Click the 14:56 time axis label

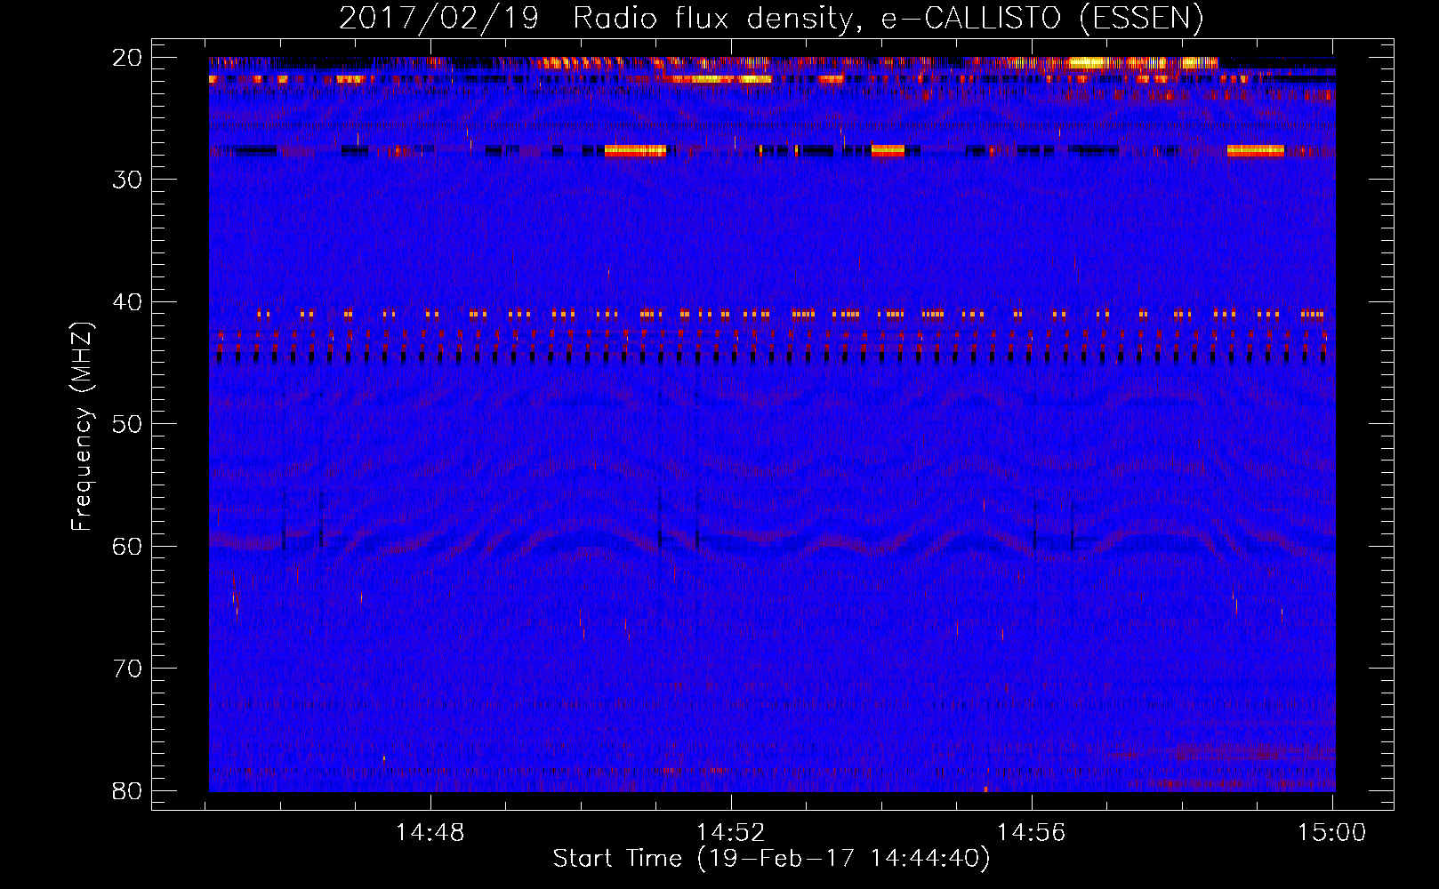point(1032,833)
